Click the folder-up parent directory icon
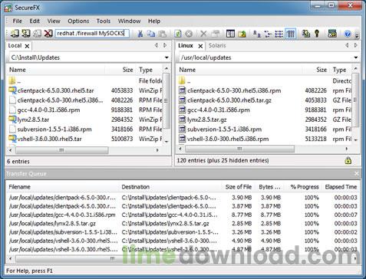This screenshot has width=366, height=279. click(242, 34)
